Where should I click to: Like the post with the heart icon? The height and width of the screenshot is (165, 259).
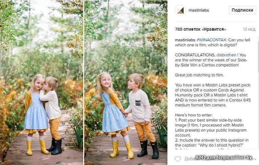[x=178, y=159]
